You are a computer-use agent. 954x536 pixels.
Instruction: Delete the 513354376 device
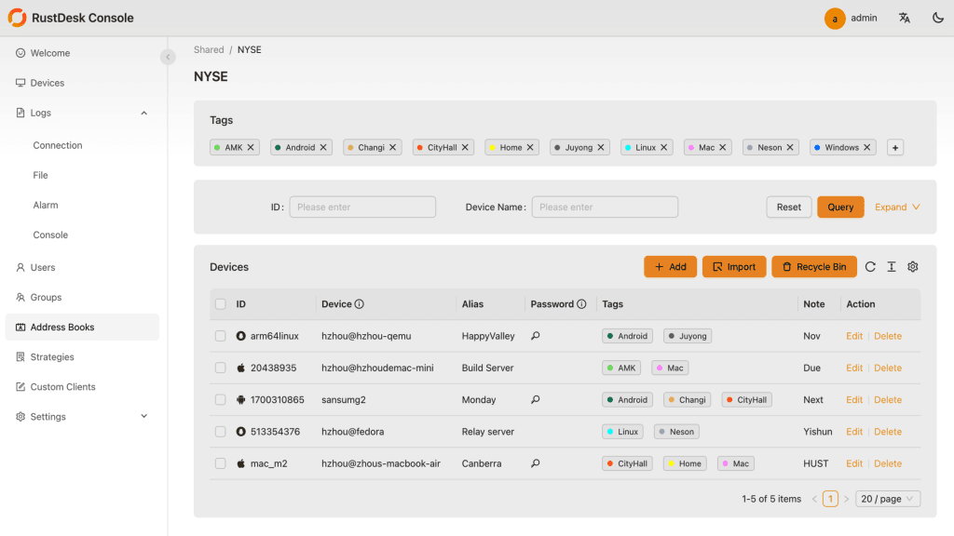coord(888,432)
